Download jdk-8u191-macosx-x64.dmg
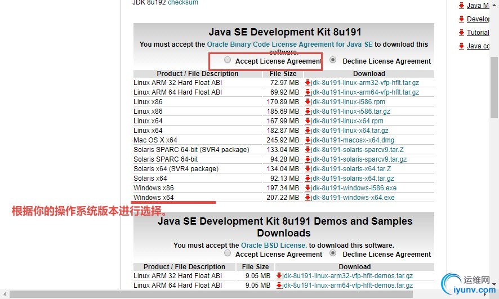Viewport: 499px width, 299px height. point(353,140)
